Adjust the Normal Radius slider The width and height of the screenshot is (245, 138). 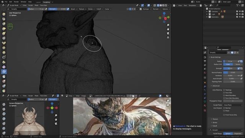233,72
